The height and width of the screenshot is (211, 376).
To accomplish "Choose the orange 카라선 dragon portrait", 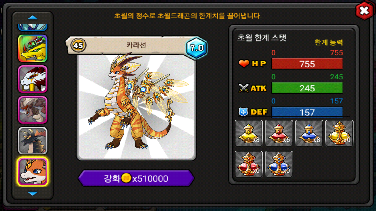I will coord(33,172).
